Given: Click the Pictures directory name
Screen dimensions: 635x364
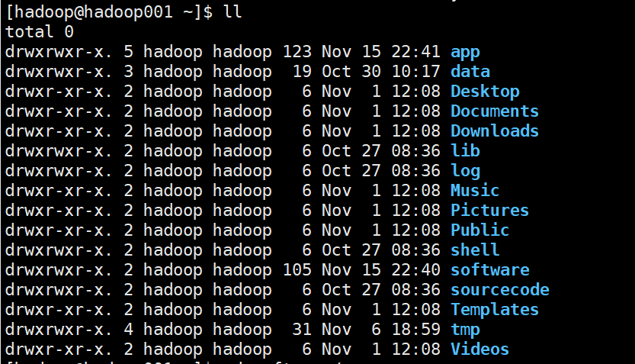Looking at the screenshot, I should [x=489, y=211].
